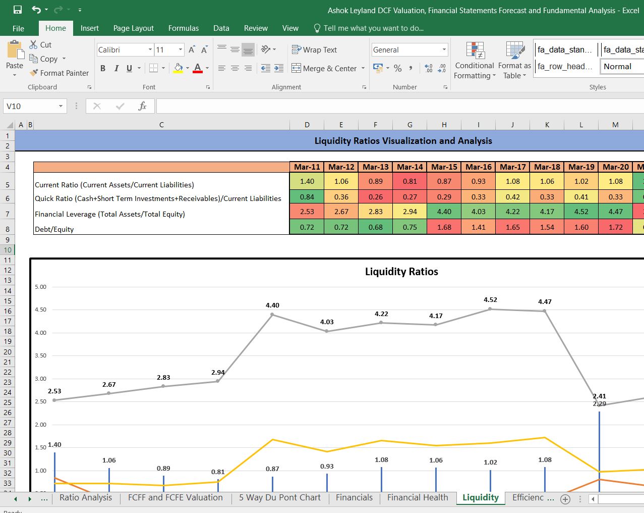This screenshot has width=644, height=513.
Task: Toggle Bold formatting
Action: click(x=103, y=68)
